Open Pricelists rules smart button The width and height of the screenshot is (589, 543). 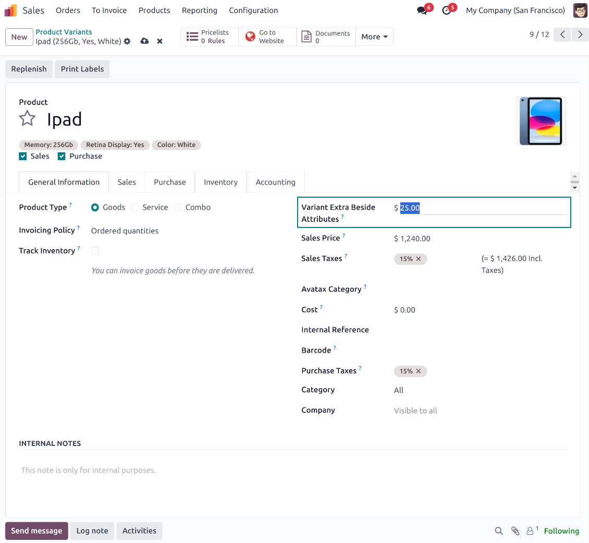pos(209,37)
